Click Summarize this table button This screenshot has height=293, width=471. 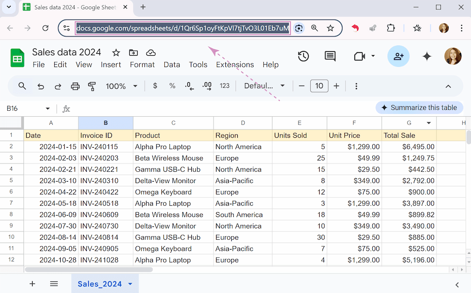(x=419, y=108)
